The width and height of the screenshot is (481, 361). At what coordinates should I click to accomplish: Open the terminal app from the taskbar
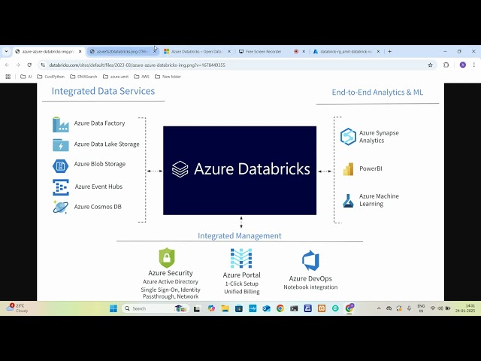click(294, 308)
